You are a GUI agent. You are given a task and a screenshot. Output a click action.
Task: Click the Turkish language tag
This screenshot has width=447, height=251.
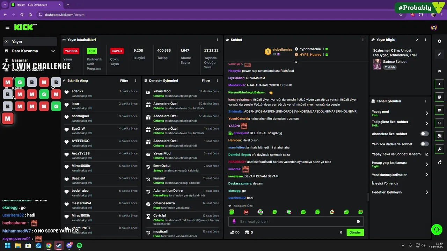coord(390,67)
